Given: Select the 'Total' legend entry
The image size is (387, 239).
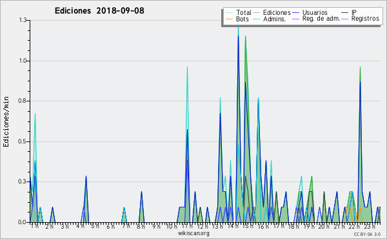Looking at the screenshot, I should point(244,12).
